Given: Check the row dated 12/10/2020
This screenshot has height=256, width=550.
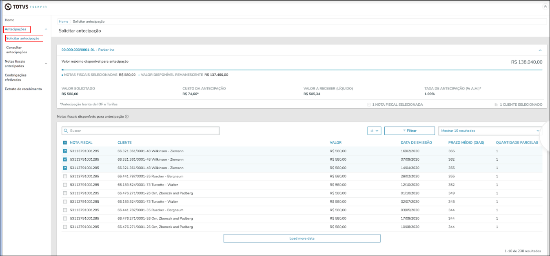Looking at the screenshot, I should (x=65, y=185).
